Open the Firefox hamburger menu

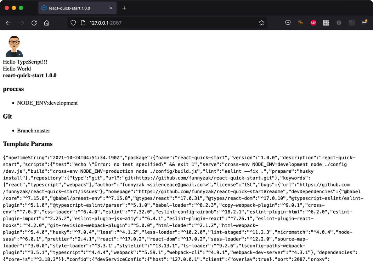[364, 22]
